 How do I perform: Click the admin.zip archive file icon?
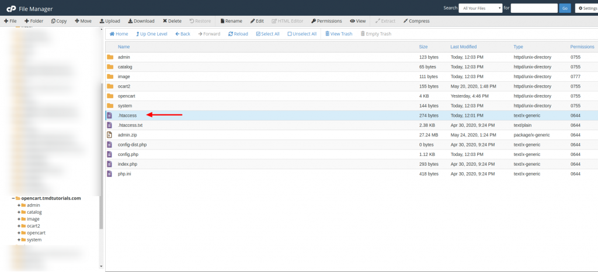click(109, 135)
